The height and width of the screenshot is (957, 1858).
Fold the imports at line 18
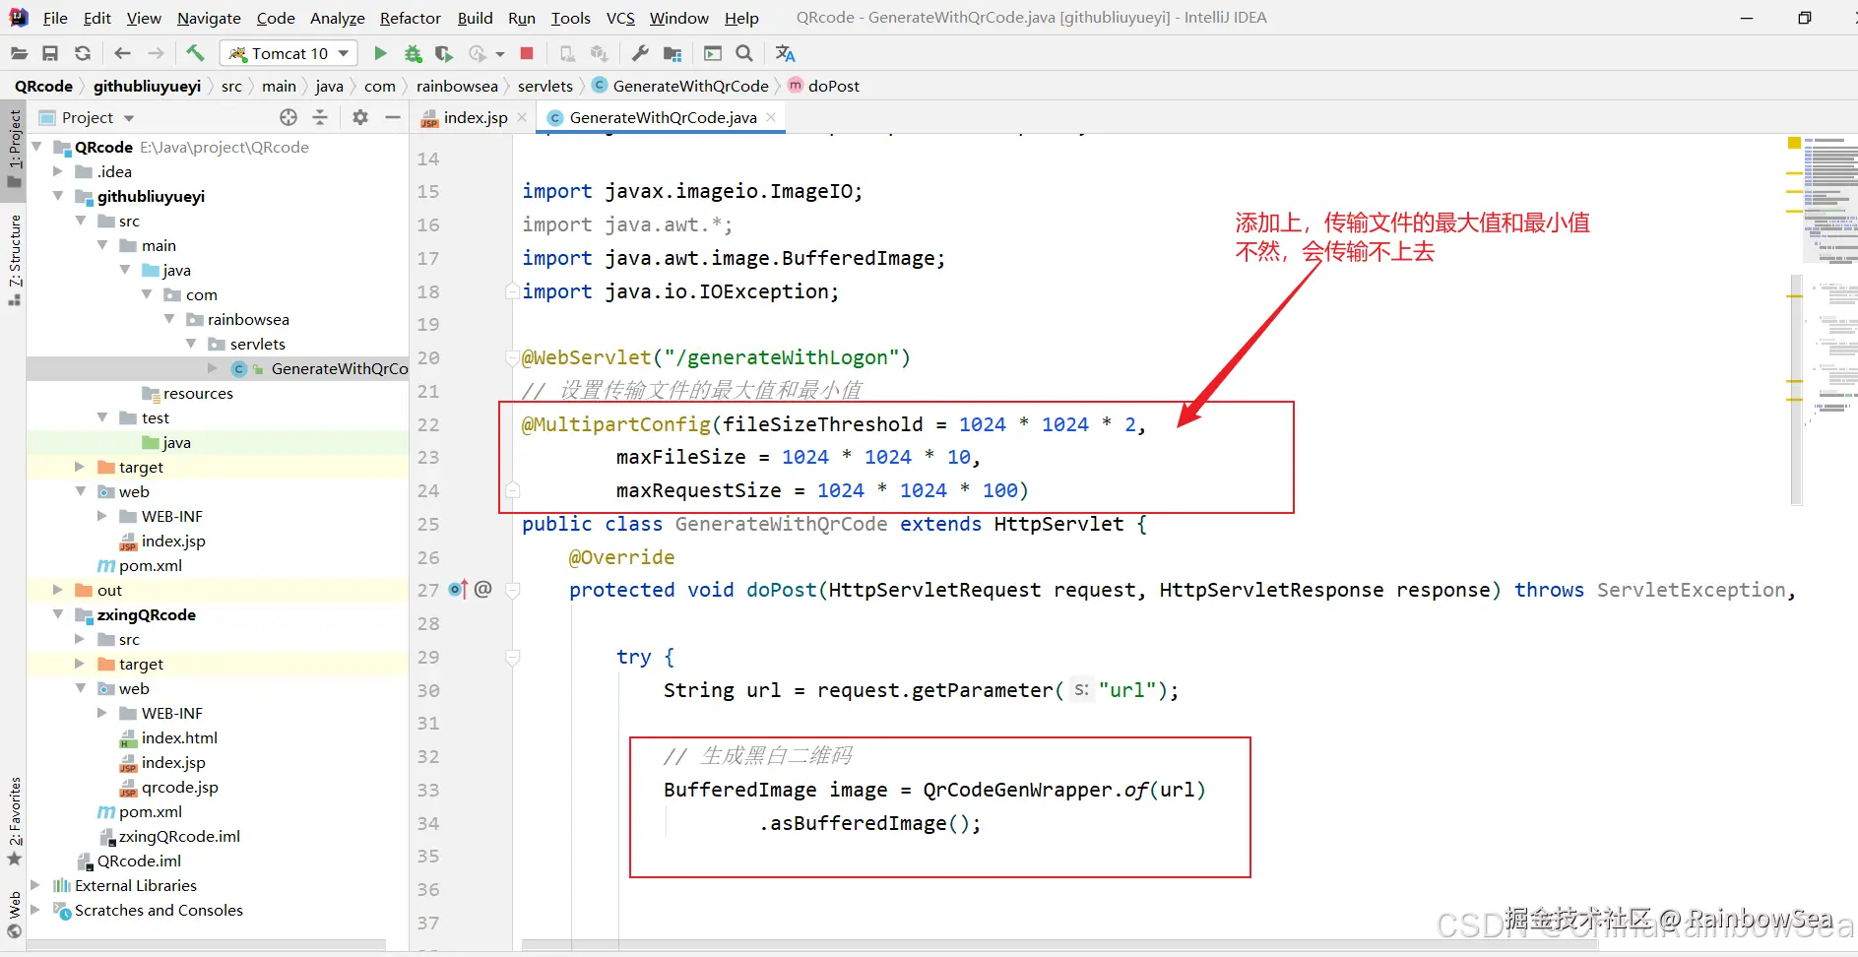click(x=512, y=291)
